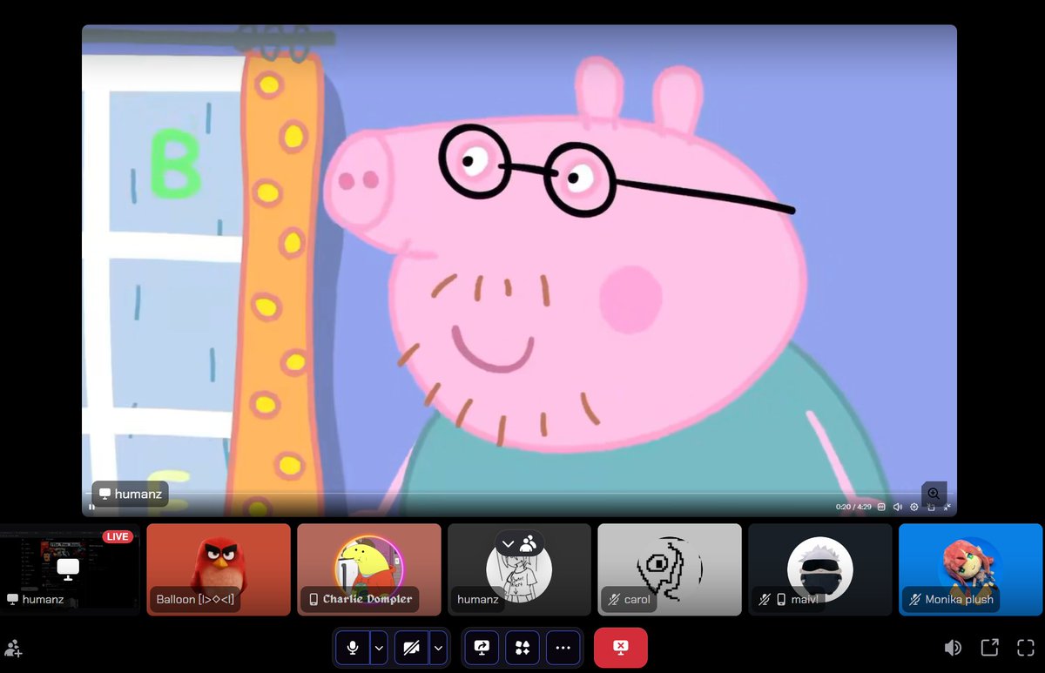The image size is (1045, 673).
Task: Exit video player full screen icon
Action: point(947,507)
